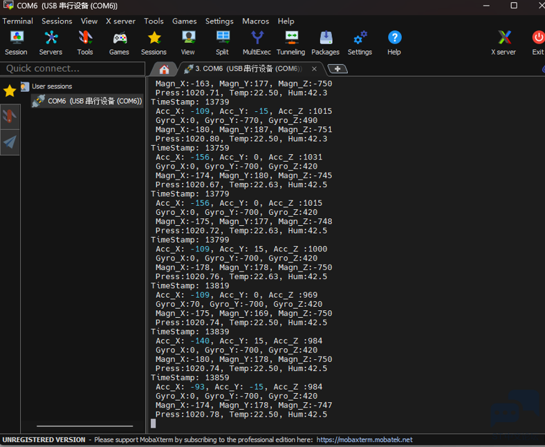Click the Split terminal icon

point(222,42)
